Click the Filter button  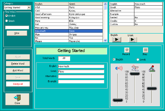(x=17, y=33)
